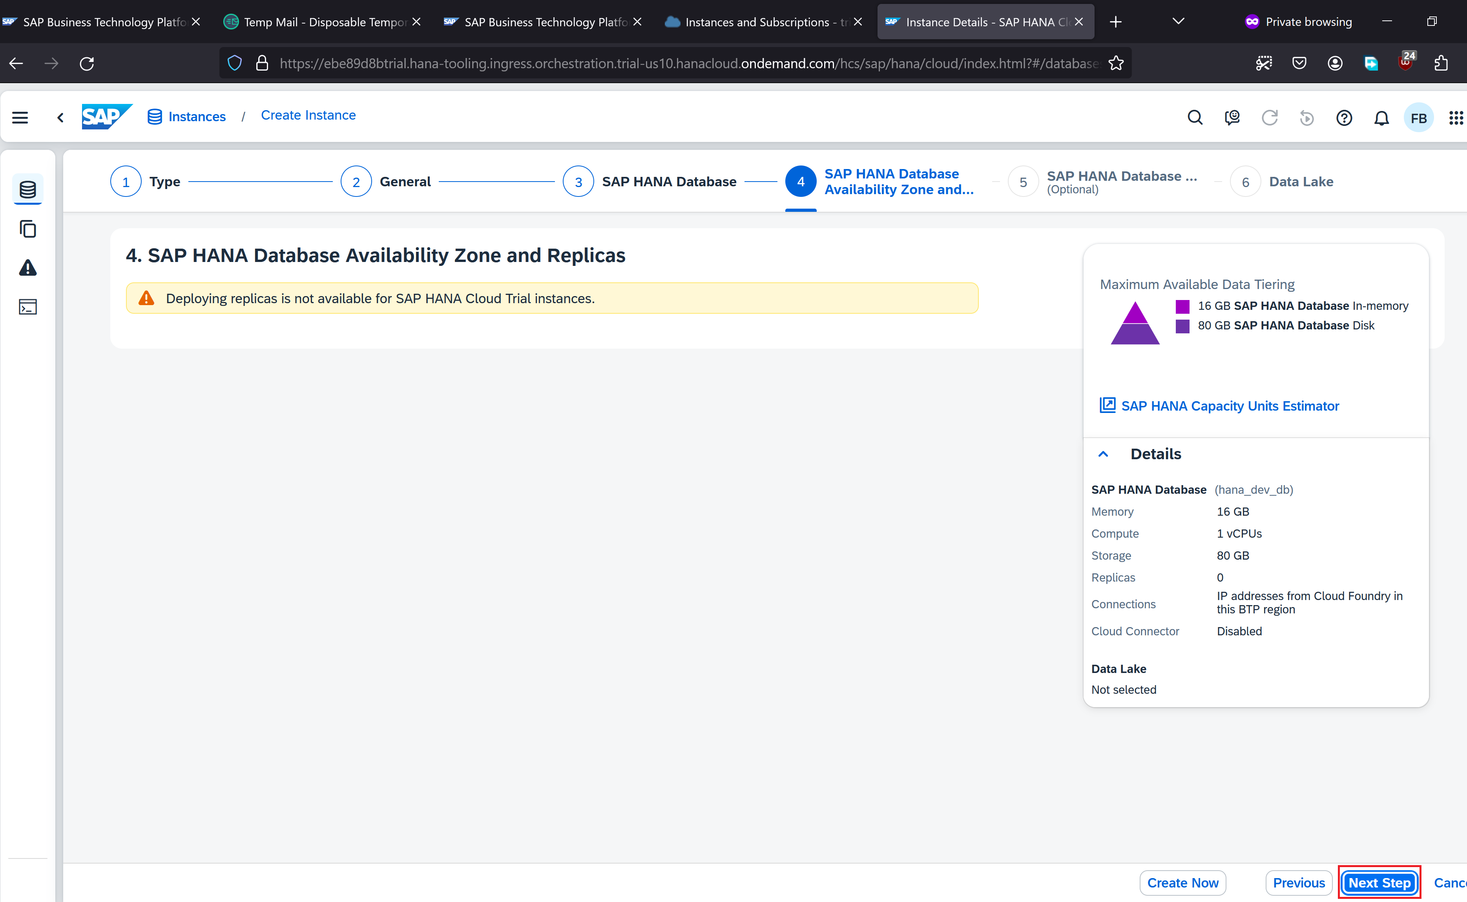Open the hamburger navigation menu
Viewport: 1467px width, 902px height.
pos(20,118)
